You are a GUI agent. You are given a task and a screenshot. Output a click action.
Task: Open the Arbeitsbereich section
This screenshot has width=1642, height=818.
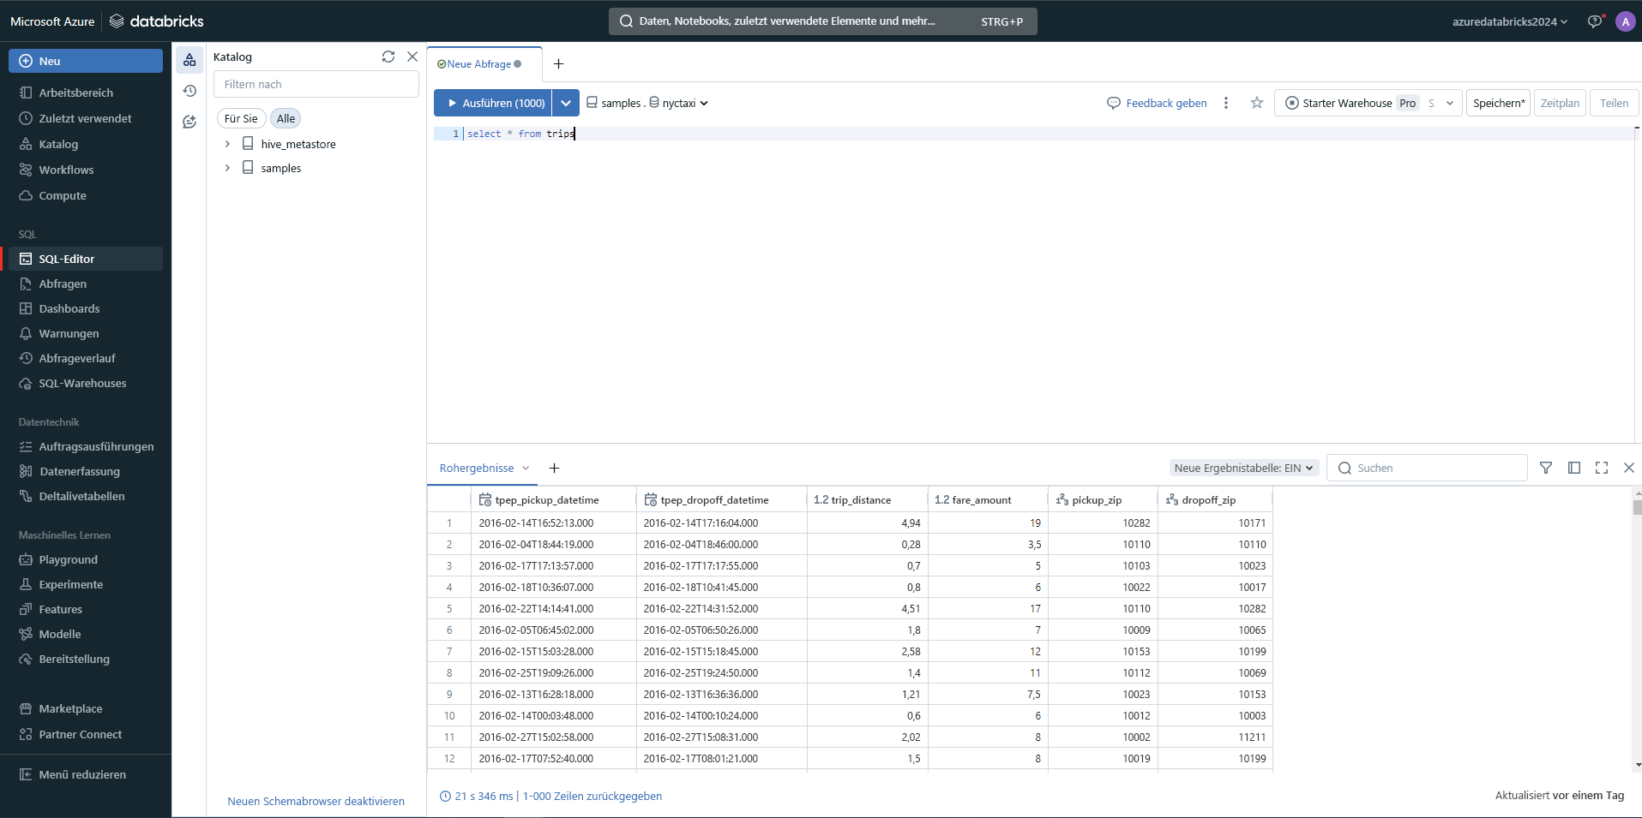(75, 93)
